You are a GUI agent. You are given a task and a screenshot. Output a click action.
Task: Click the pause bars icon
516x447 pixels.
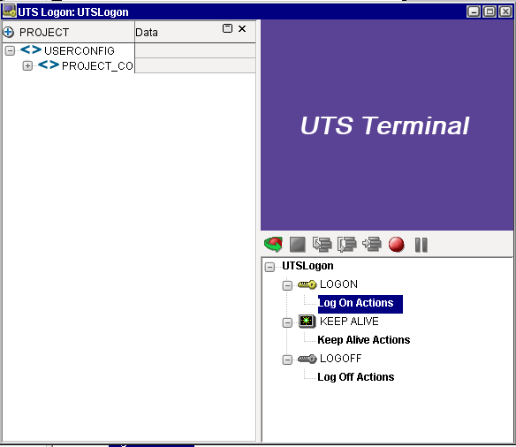[x=421, y=245]
